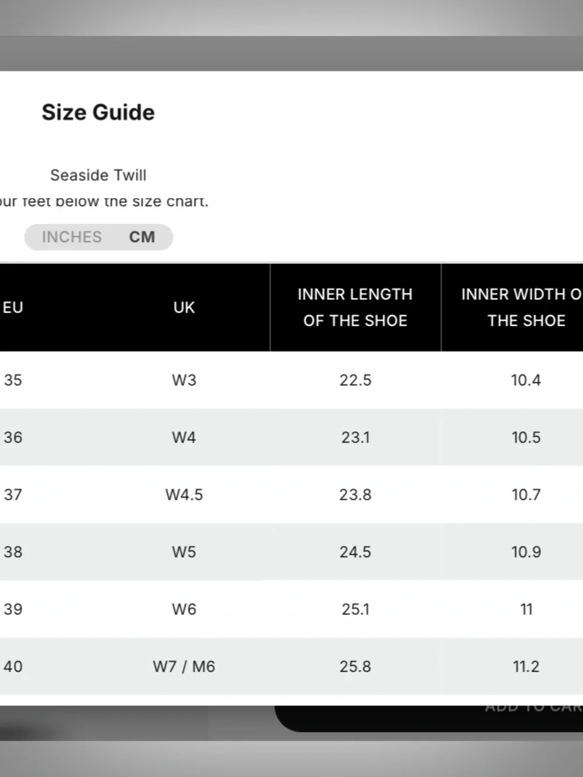
Task: Select EU size 38 cell
Action: pyautogui.click(x=13, y=551)
